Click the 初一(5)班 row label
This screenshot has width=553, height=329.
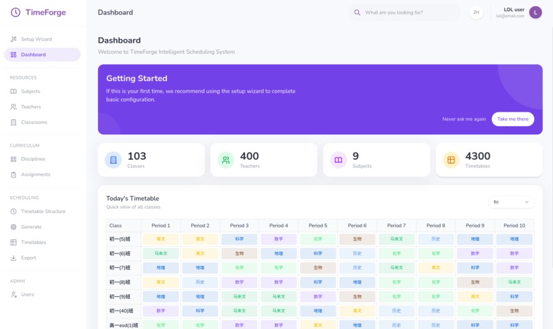coord(119,239)
